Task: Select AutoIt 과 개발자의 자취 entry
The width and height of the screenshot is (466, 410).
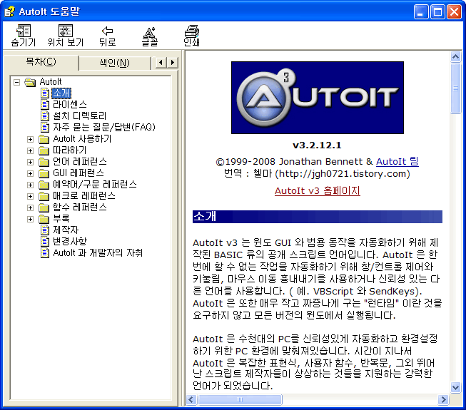Action: click(x=98, y=253)
